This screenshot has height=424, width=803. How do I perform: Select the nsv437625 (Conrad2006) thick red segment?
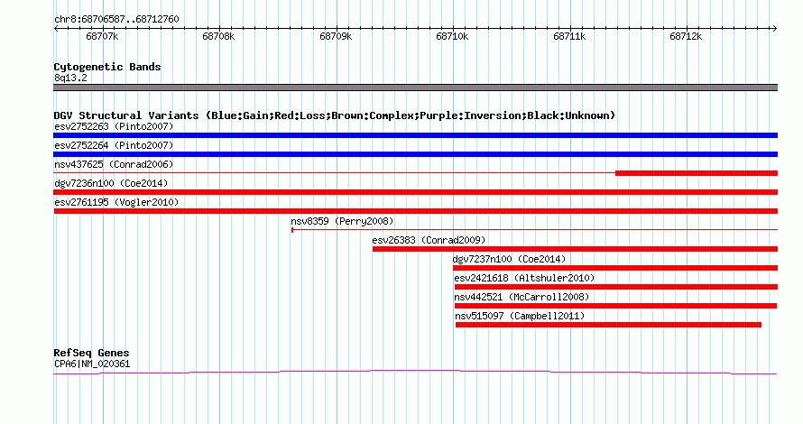[697, 173]
